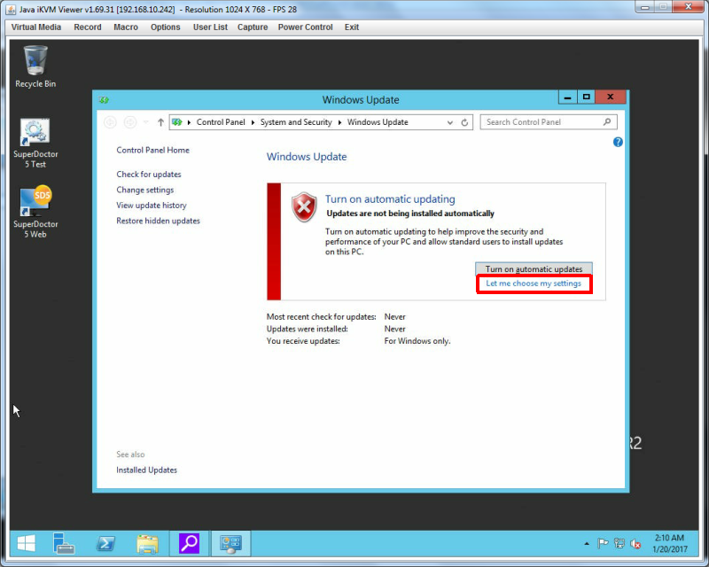Click Let me choose my settings link
The height and width of the screenshot is (567, 709).
coord(534,283)
